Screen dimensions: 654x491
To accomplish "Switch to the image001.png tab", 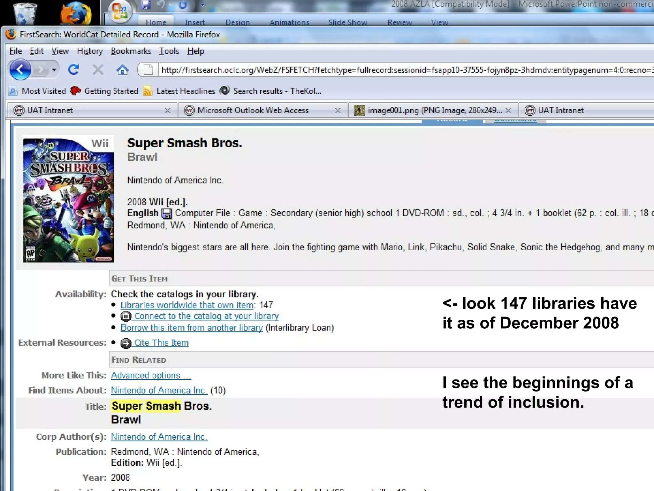I will (428, 110).
